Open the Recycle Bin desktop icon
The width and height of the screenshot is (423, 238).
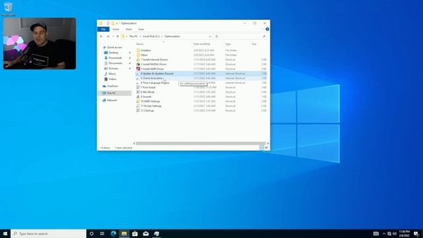(x=8, y=9)
